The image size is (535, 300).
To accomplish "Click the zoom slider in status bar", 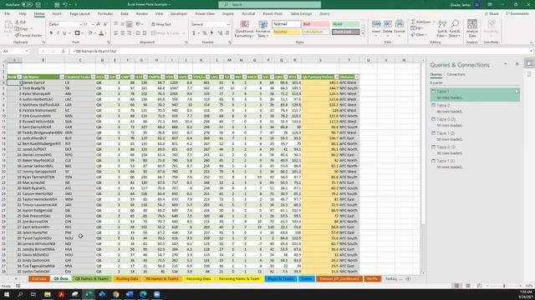I will click(504, 286).
